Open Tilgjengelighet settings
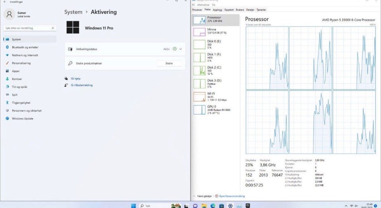This screenshot has width=381, height=208. pyautogui.click(x=30, y=103)
